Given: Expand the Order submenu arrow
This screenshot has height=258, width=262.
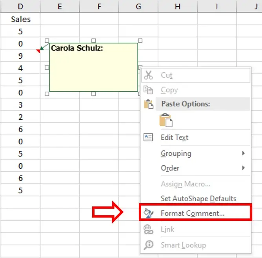Looking at the screenshot, I should [x=244, y=168].
